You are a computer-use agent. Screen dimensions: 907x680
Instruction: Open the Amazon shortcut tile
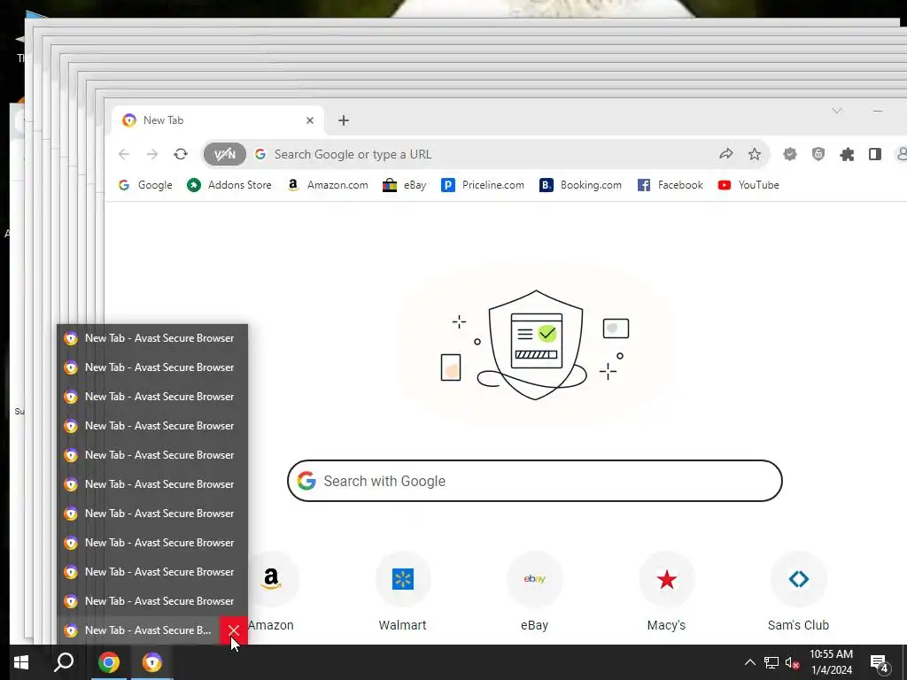coord(271,592)
